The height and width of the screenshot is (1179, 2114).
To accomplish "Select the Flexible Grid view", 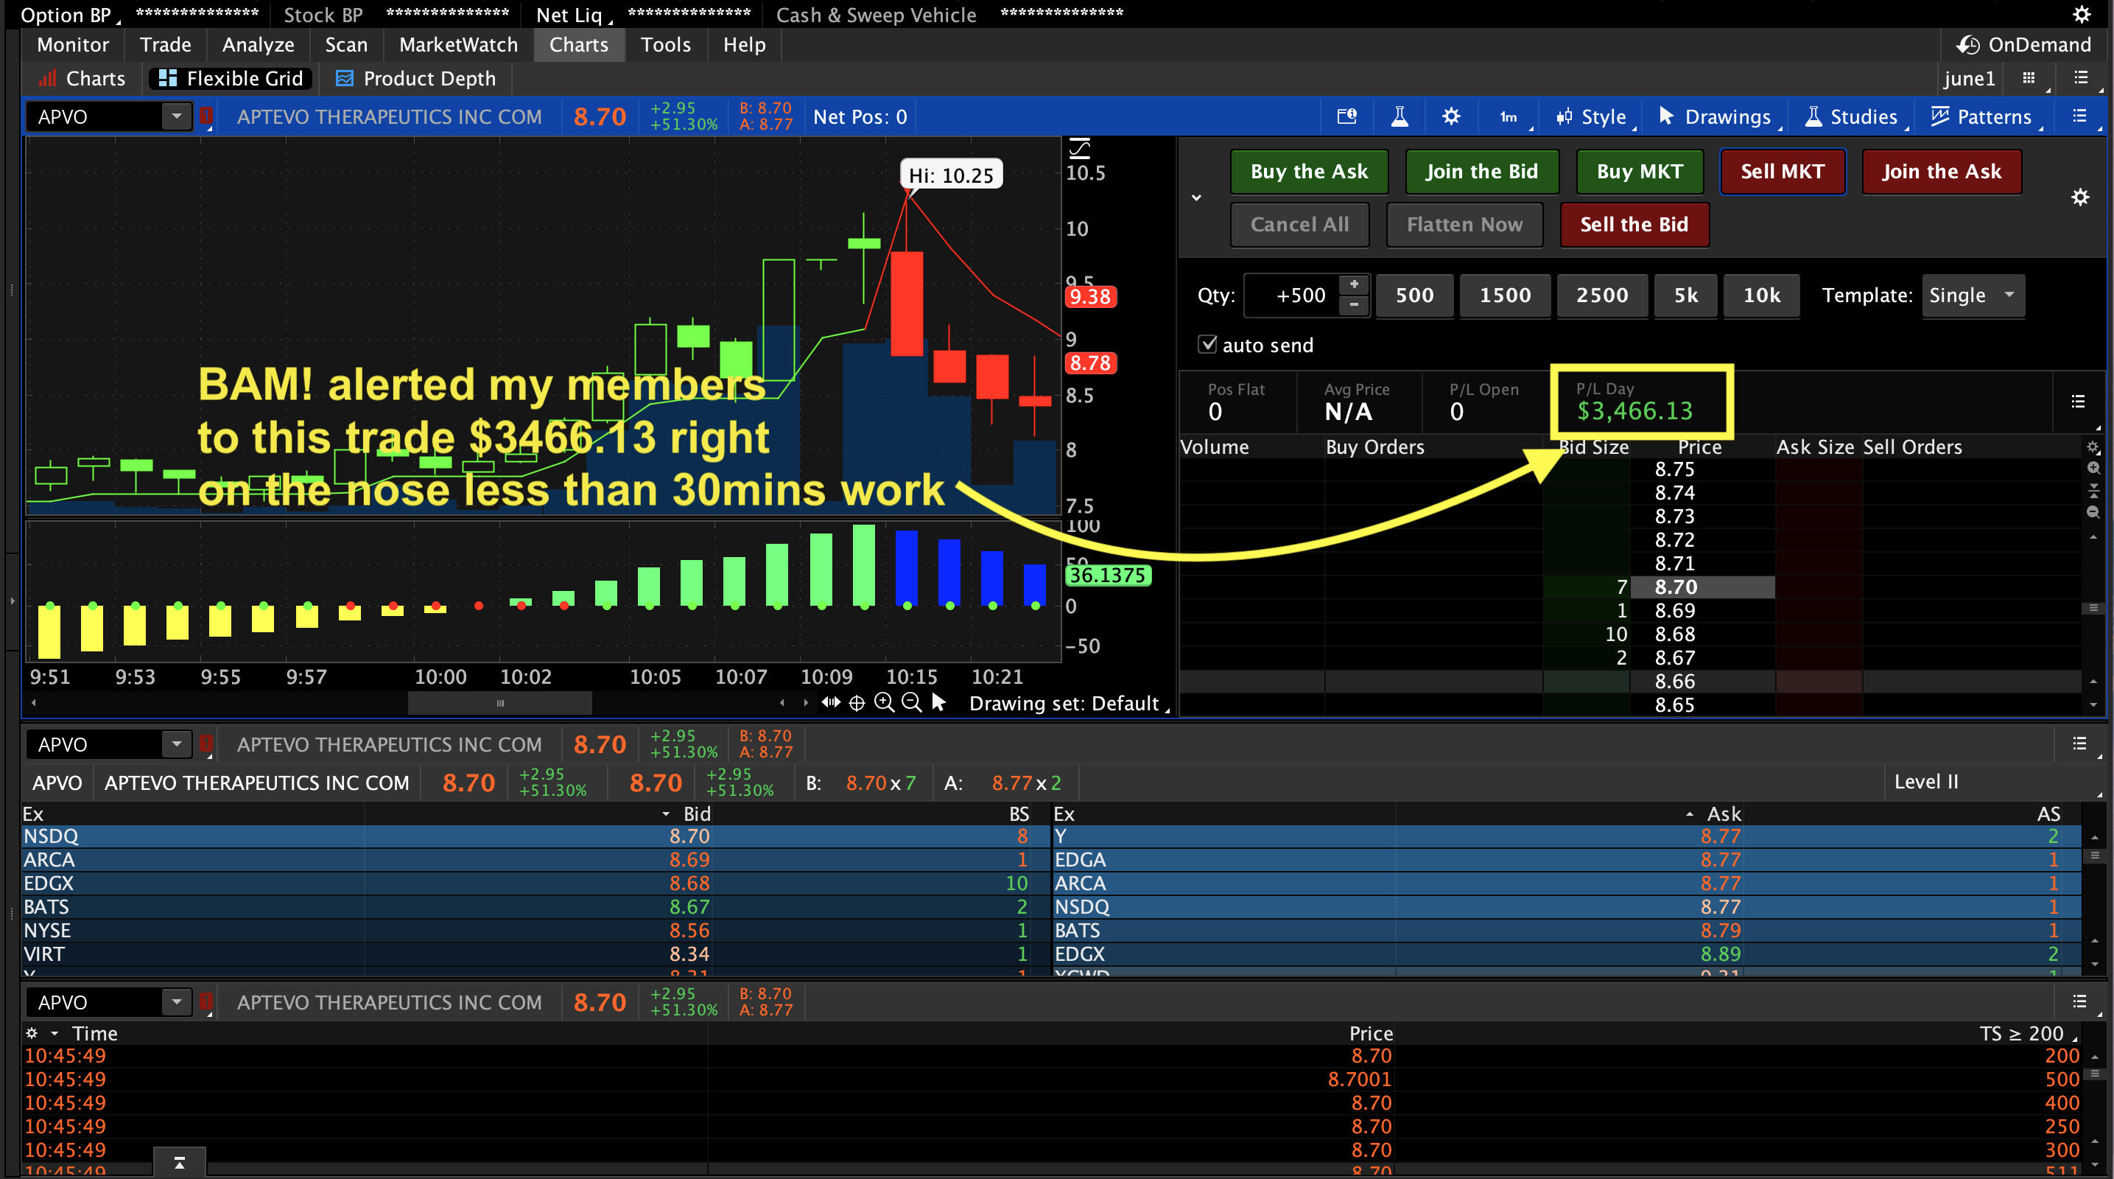I will 231,78.
